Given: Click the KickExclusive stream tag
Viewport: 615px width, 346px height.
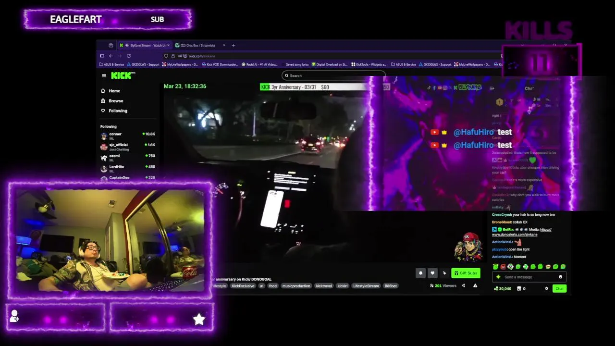Looking at the screenshot, I should point(243,286).
